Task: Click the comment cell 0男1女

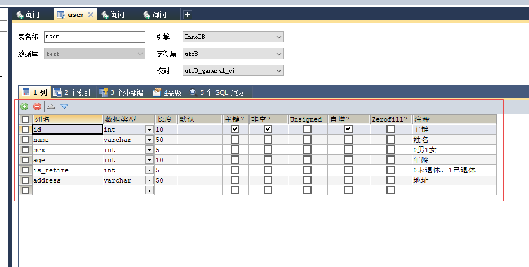Action: [454, 150]
